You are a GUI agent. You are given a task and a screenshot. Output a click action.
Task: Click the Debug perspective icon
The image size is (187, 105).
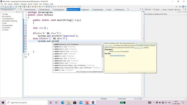pyautogui.click(x=186, y=7)
